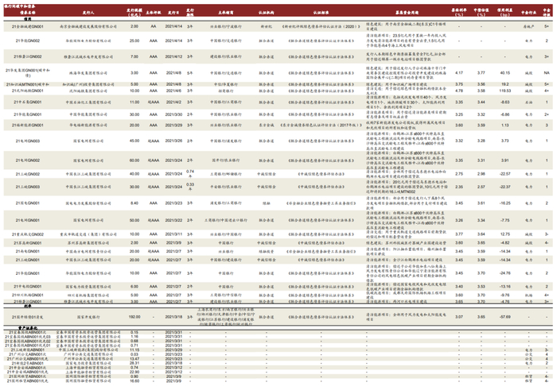Select the bond name 21三峡GN002
The width and height of the screenshot is (557, 386).
click(27, 174)
